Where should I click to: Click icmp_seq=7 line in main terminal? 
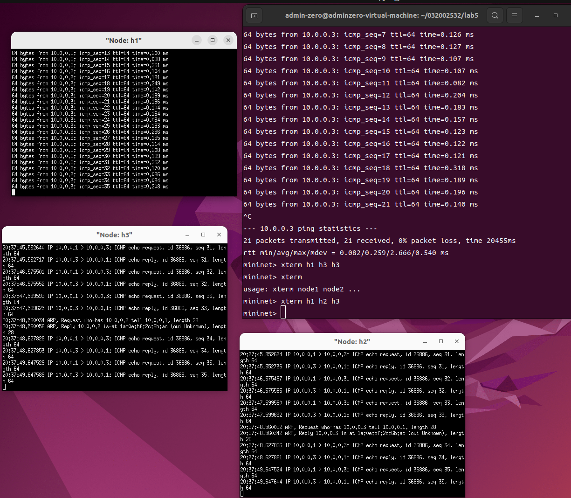[358, 35]
